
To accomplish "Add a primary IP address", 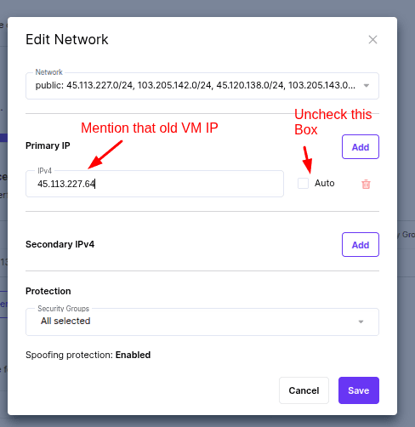I will point(361,147).
